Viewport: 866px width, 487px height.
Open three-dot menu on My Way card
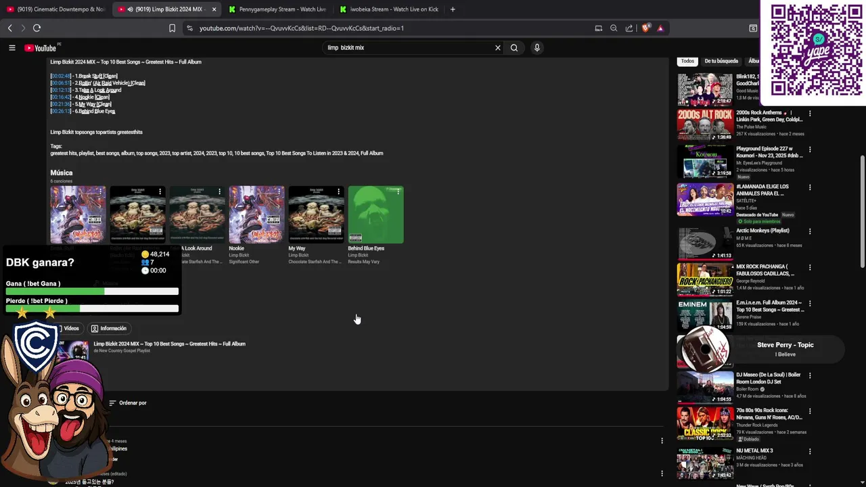(338, 192)
